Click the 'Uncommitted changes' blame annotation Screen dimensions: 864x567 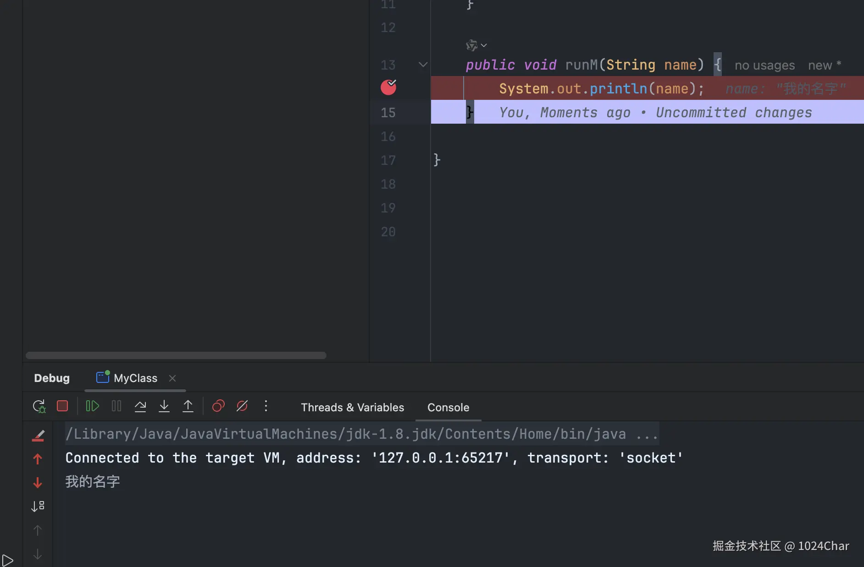point(734,112)
